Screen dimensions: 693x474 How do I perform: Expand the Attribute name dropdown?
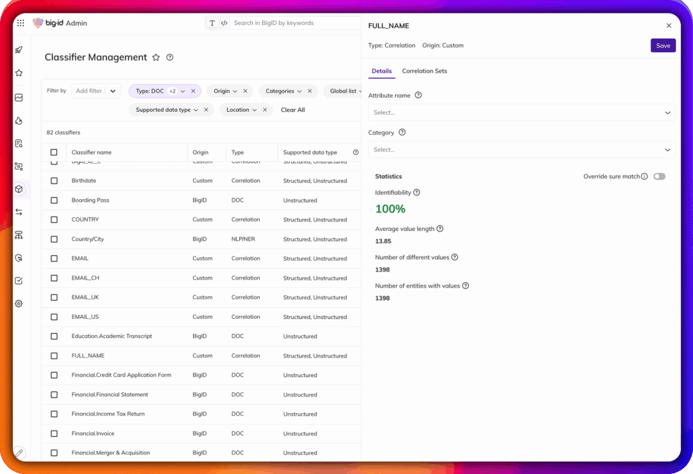tap(522, 112)
